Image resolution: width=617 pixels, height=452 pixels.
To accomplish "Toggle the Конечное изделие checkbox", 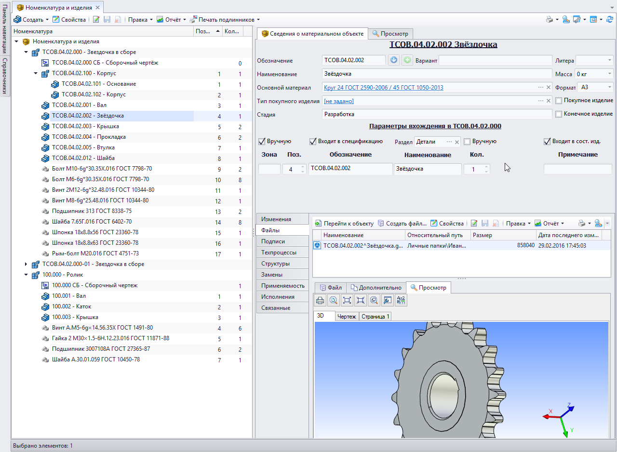I will [x=559, y=114].
